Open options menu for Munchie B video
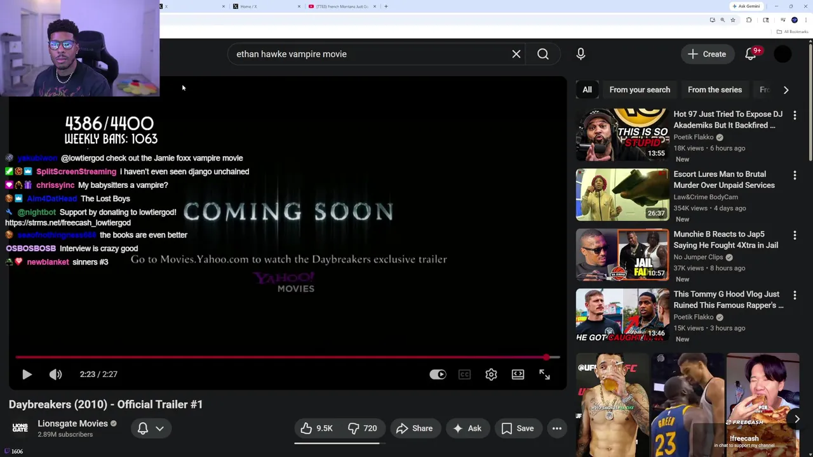This screenshot has height=457, width=813. (795, 235)
